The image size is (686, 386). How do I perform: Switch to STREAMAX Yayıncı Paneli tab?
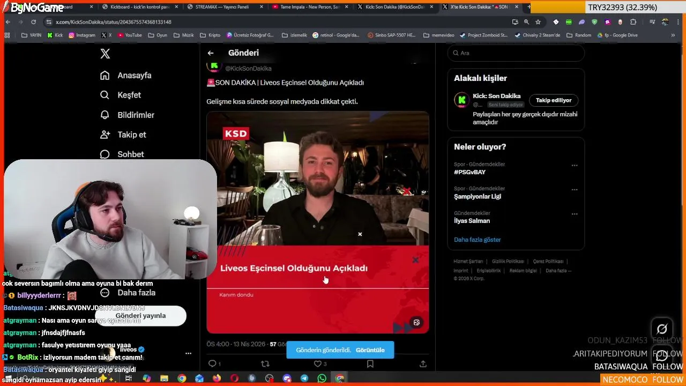click(x=225, y=7)
